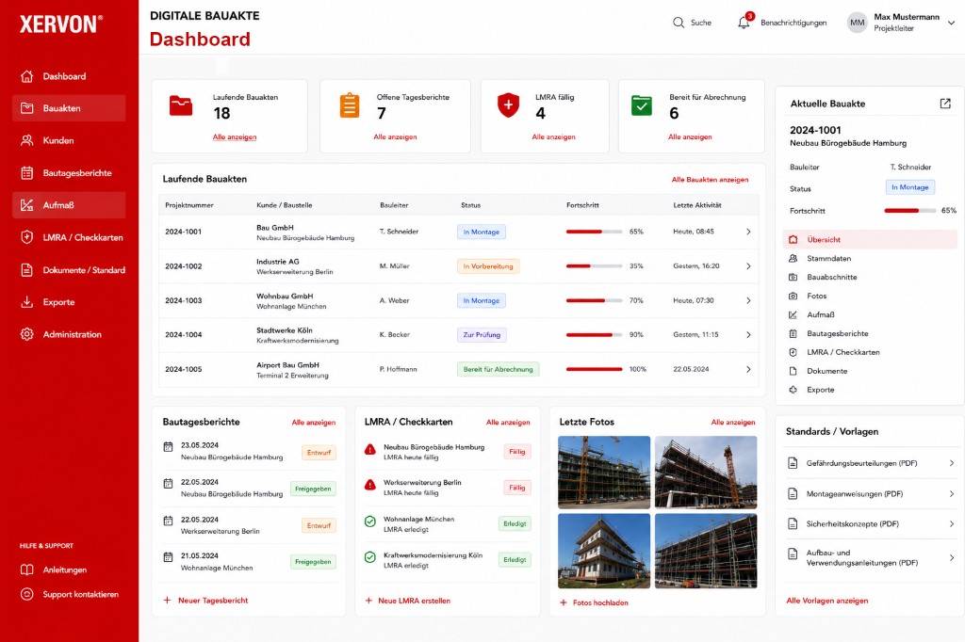This screenshot has width=965, height=642.
Task: Open the Aktuelle Bauakte external link icon
Action: pyautogui.click(x=945, y=104)
